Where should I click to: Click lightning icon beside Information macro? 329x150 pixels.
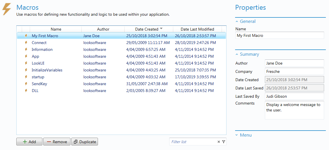click(x=26, y=50)
